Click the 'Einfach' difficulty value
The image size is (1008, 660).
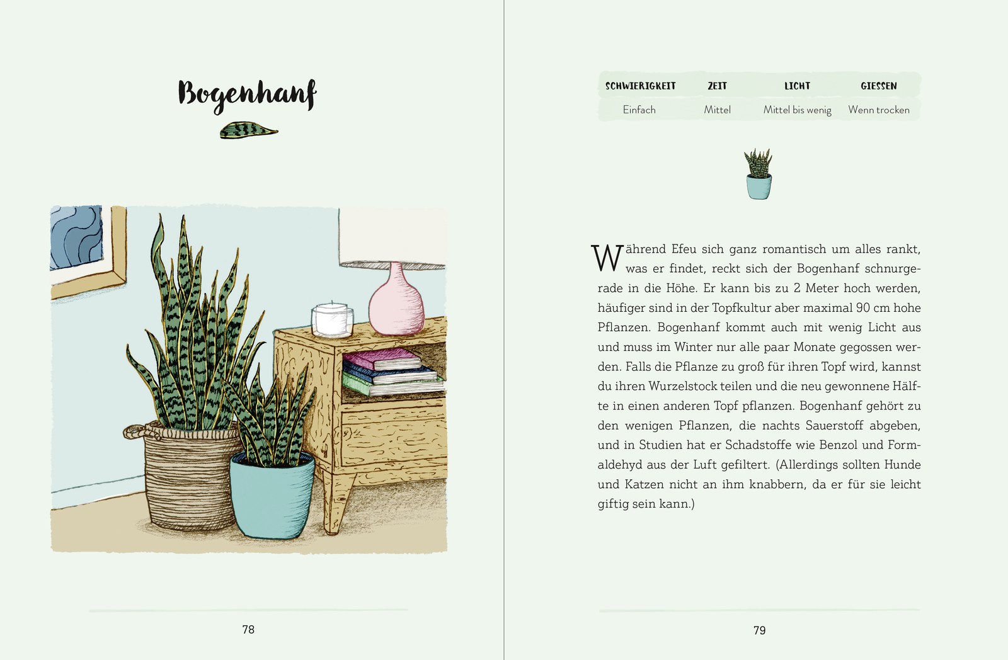(639, 110)
